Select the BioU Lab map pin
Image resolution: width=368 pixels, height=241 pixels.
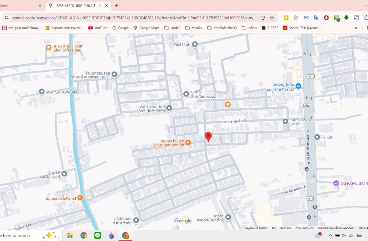[x=195, y=44]
